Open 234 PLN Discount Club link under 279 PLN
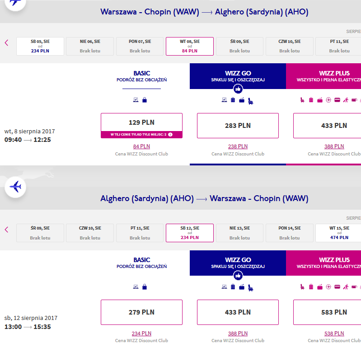This screenshot has height=343, width=361. 141,334
